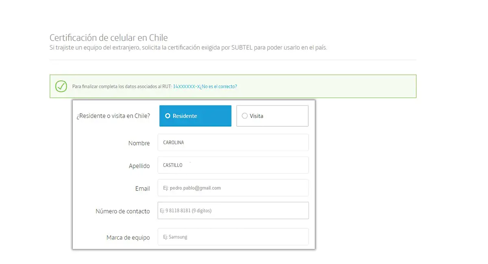Click the 'Número de contacto' label
The image size is (488, 264).
click(123, 211)
